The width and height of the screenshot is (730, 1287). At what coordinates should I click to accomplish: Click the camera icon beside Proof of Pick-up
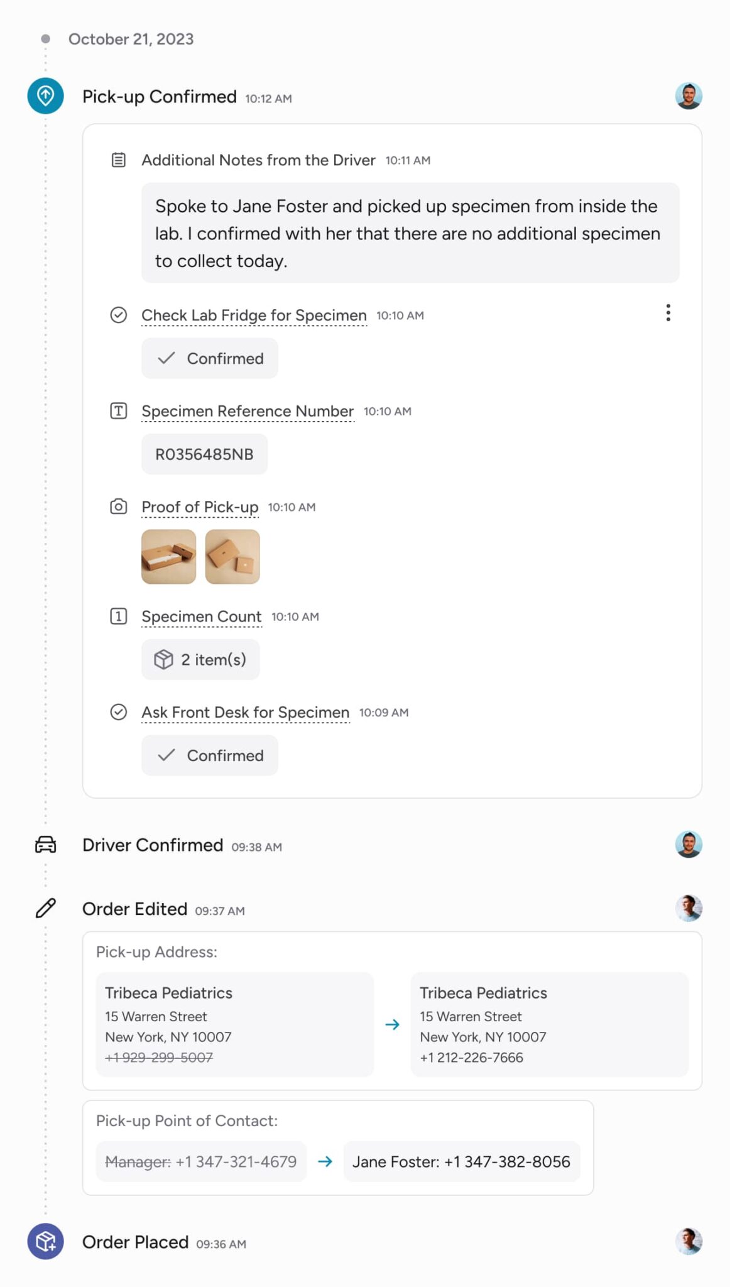click(118, 507)
